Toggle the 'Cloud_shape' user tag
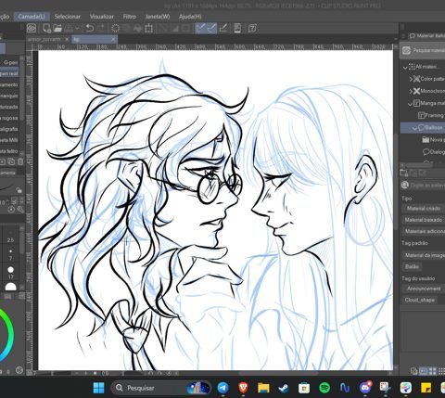Screen dimensions: 445x398 (x=420, y=300)
